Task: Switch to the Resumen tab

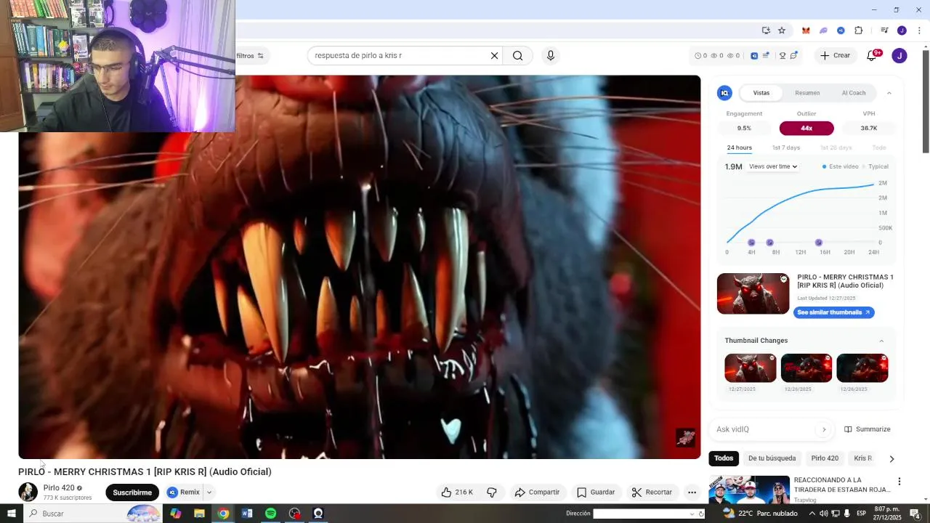Action: tap(807, 93)
